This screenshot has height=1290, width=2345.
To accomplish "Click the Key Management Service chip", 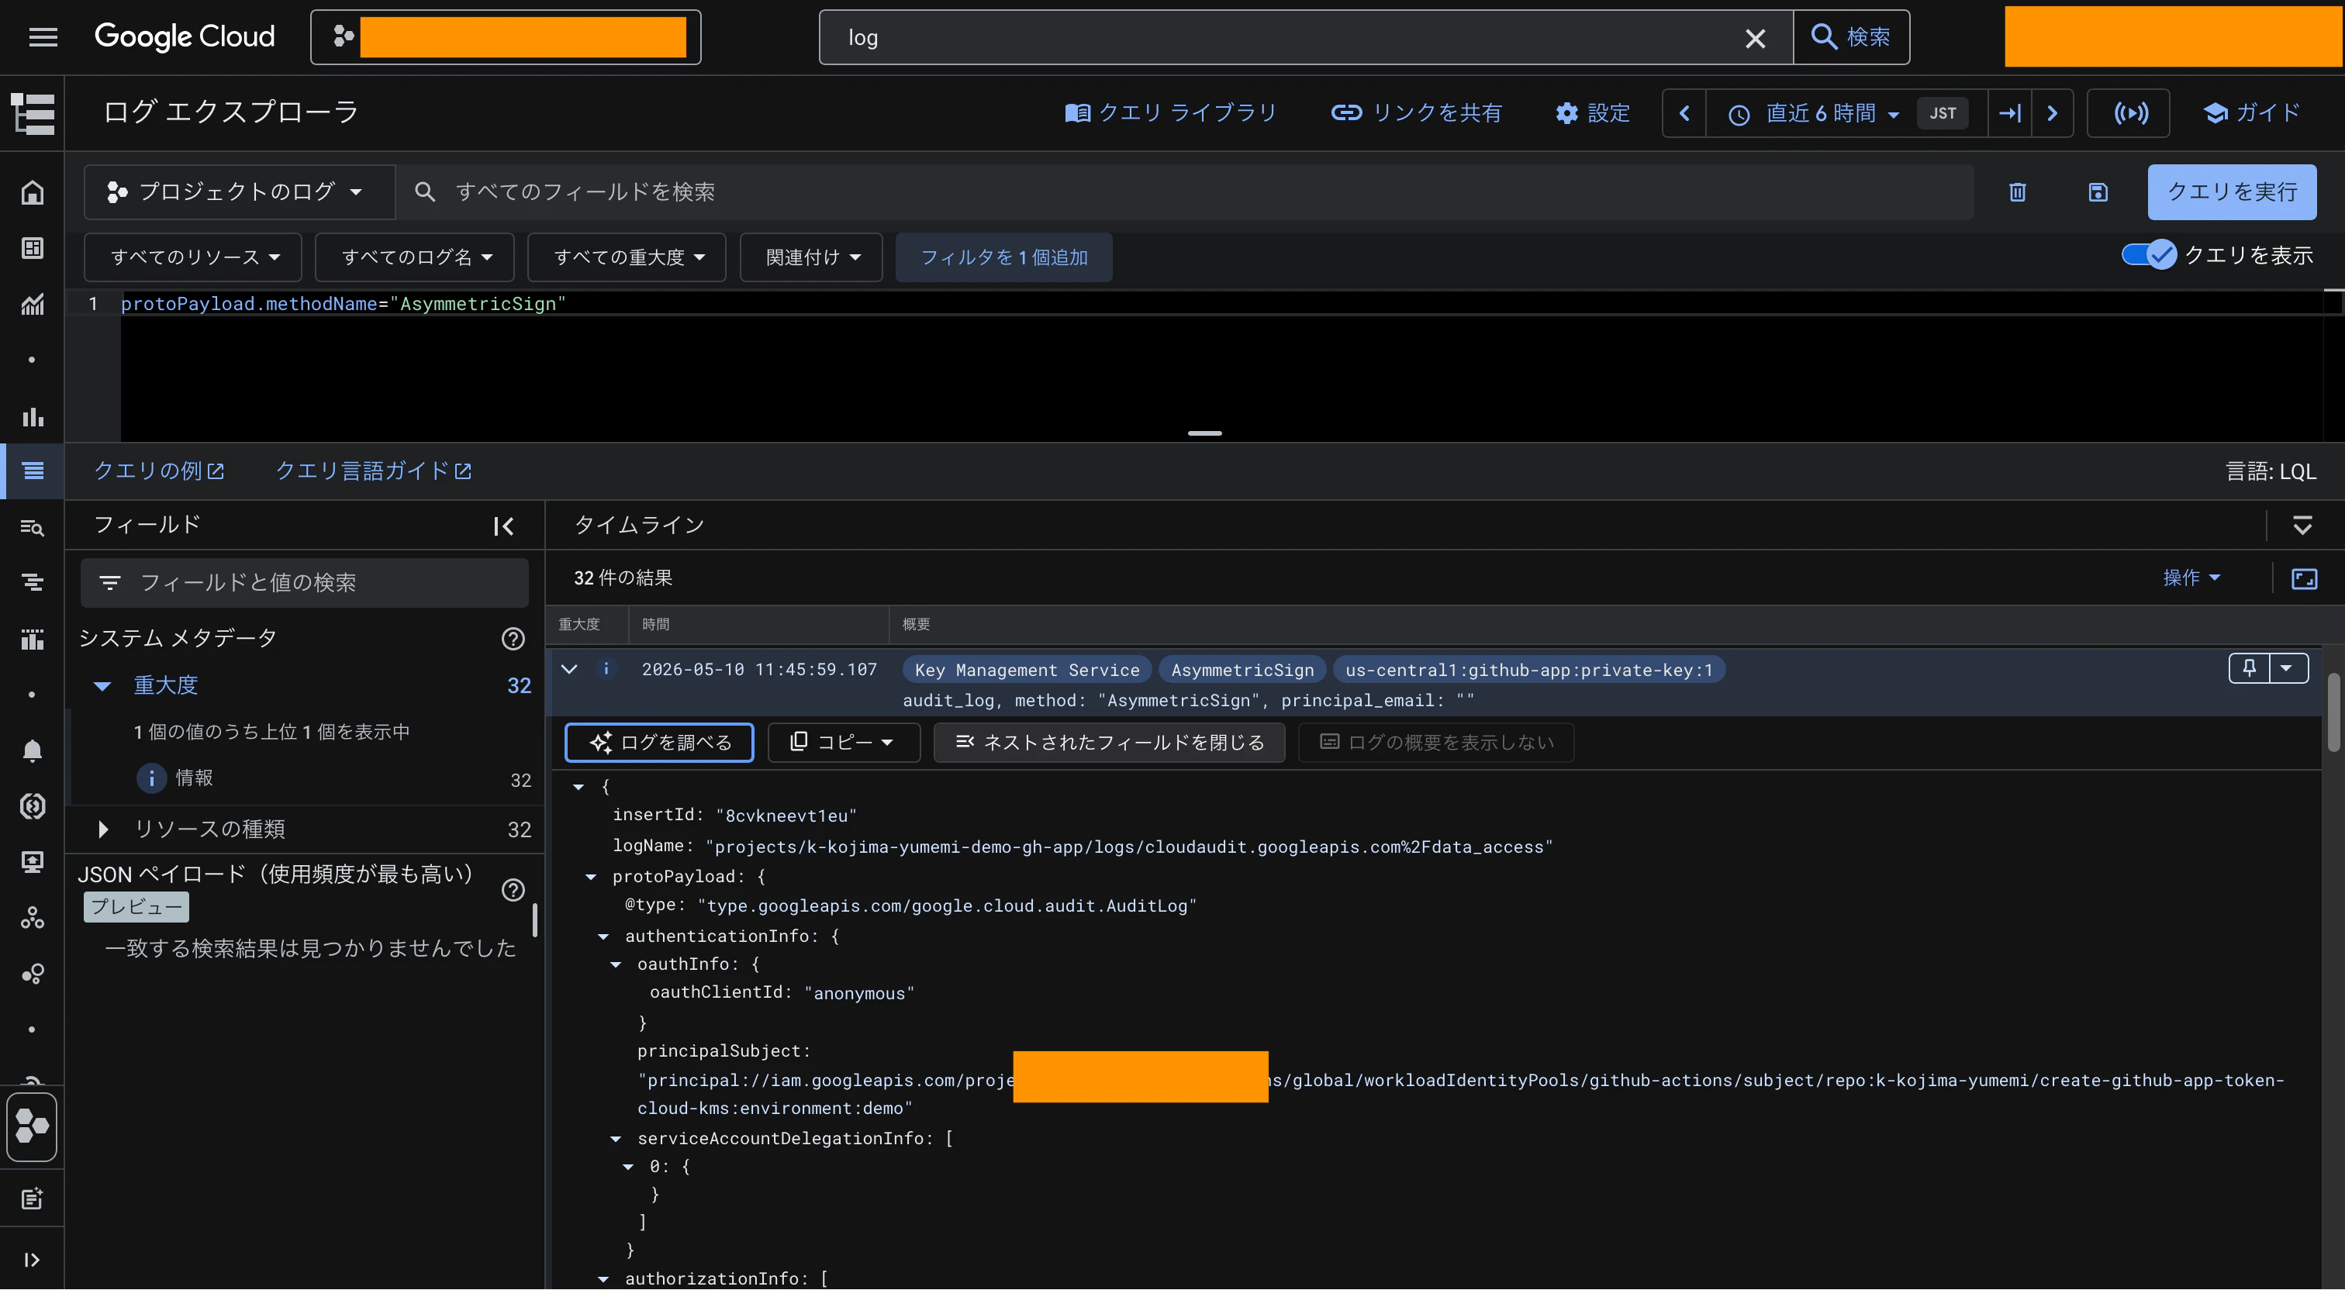I will pos(1027,670).
